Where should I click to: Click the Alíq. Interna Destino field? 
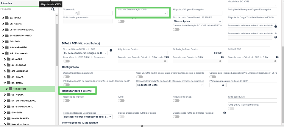(143, 53)
